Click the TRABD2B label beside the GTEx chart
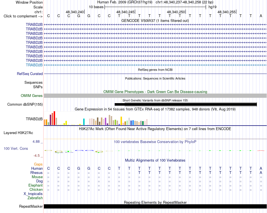The width and height of the screenshot is (267, 213). [x=34, y=119]
